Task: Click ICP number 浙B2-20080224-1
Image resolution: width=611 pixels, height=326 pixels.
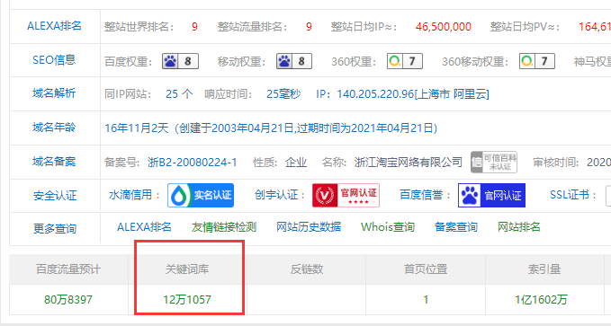Action: 193,163
